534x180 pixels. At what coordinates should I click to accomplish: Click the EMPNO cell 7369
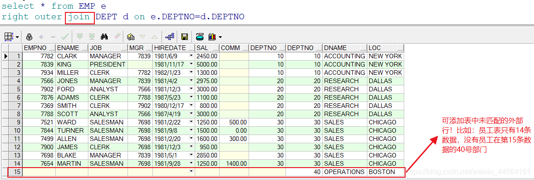tap(39, 106)
